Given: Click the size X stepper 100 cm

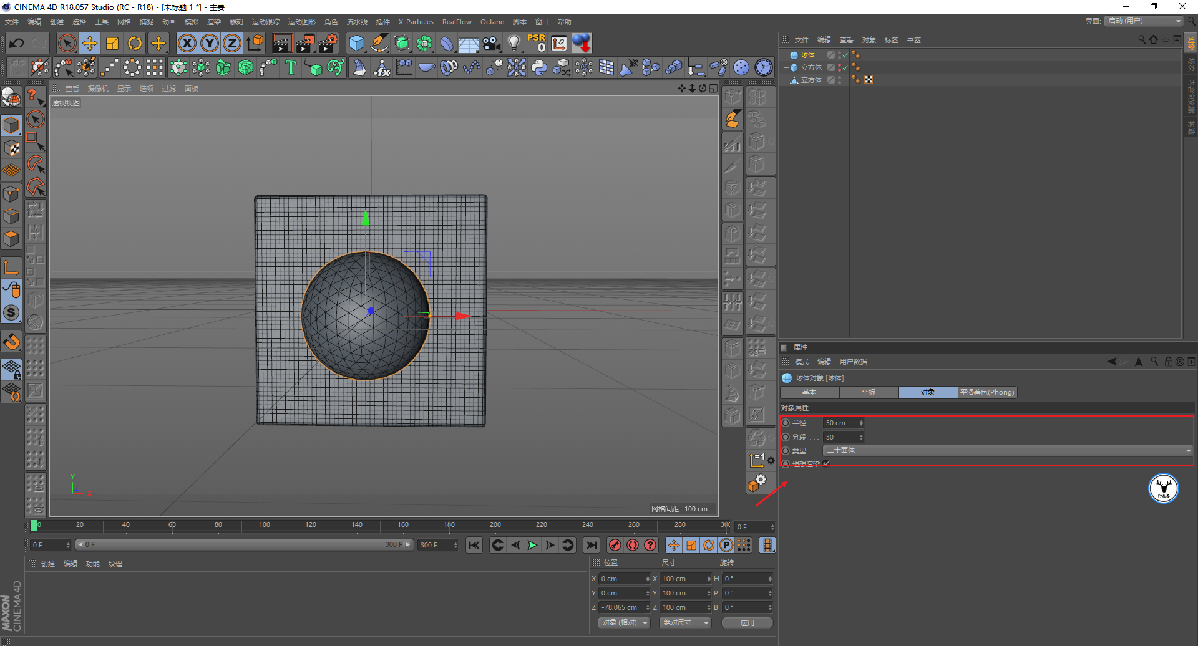Looking at the screenshot, I should pyautogui.click(x=709, y=579).
